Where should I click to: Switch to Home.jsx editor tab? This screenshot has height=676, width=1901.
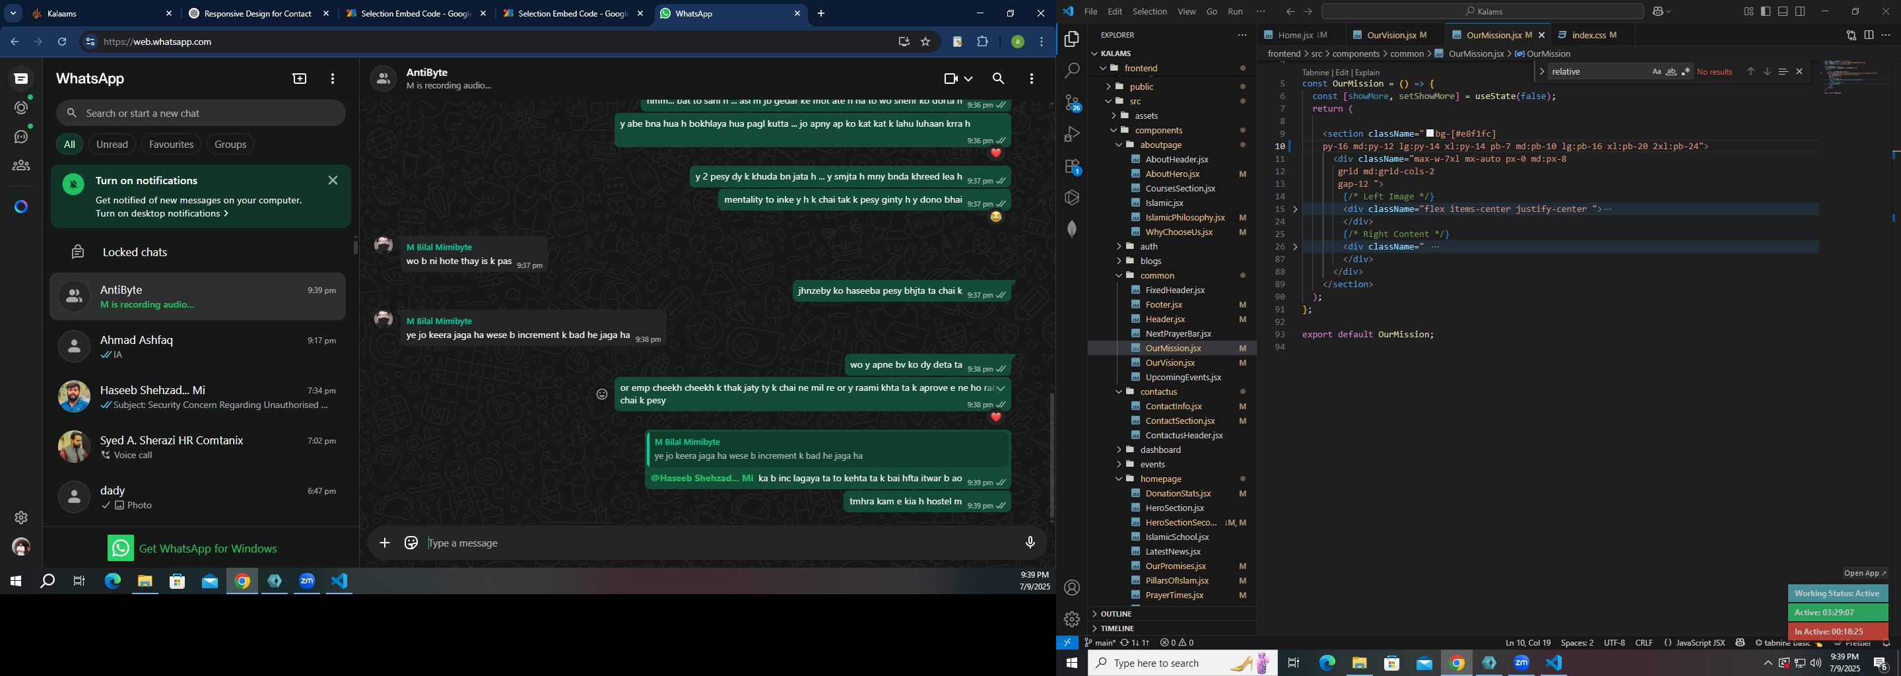(1295, 35)
